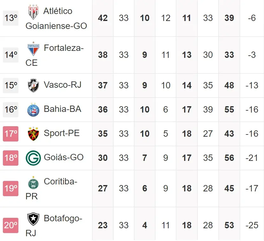Click the Coritiba club crest icon

tap(33, 182)
